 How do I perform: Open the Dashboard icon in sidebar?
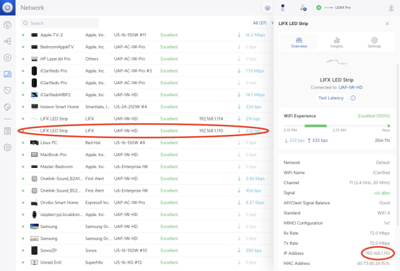pyautogui.click(x=7, y=26)
